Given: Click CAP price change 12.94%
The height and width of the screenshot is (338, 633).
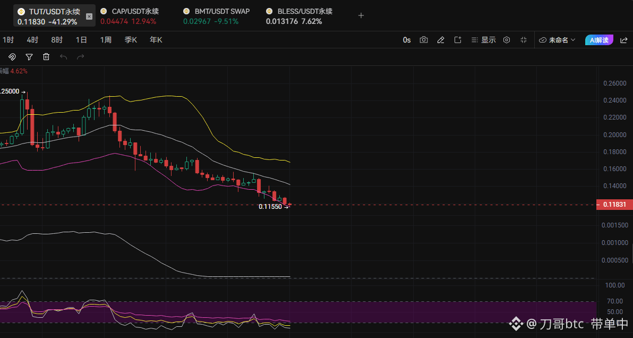Looking at the screenshot, I should (144, 21).
